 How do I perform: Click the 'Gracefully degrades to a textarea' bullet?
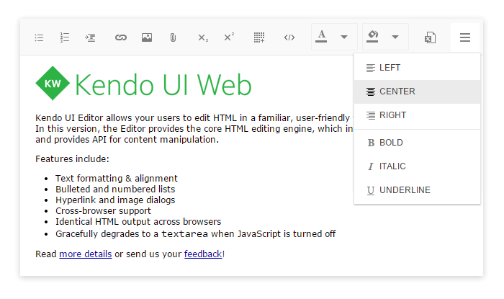[x=195, y=233]
